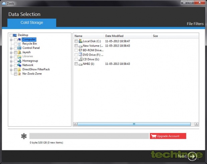The height and width of the screenshot is (164, 207).
Task: Click the horizontal scrollbar thumb
Action: tap(134, 124)
